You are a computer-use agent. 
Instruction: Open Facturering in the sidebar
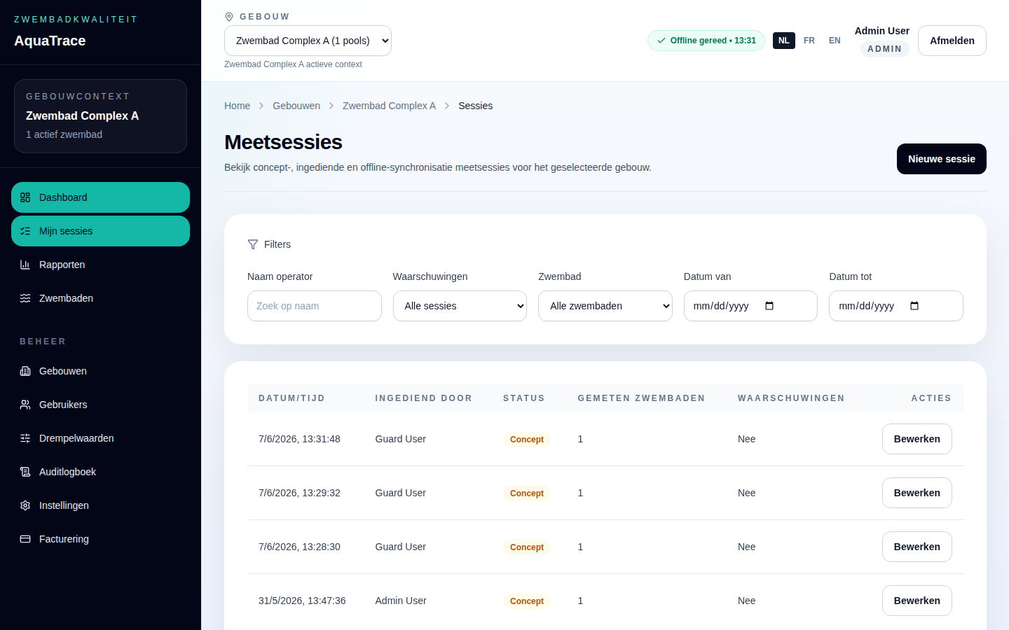click(100, 539)
